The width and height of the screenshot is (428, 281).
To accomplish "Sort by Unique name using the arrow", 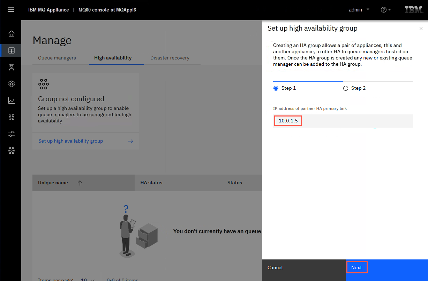I will [x=80, y=183].
